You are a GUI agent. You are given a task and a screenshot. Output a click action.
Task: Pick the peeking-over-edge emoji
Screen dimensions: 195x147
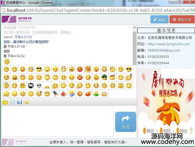tap(47, 87)
